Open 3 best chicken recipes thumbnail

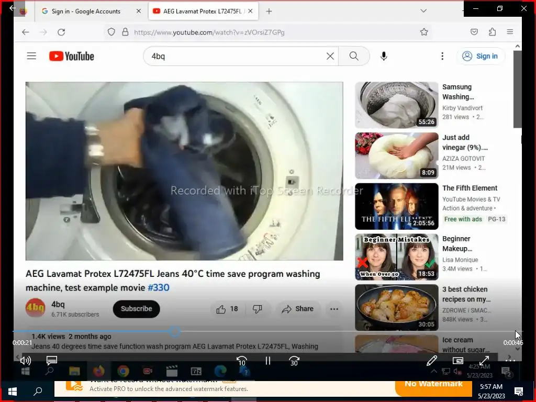(397, 307)
